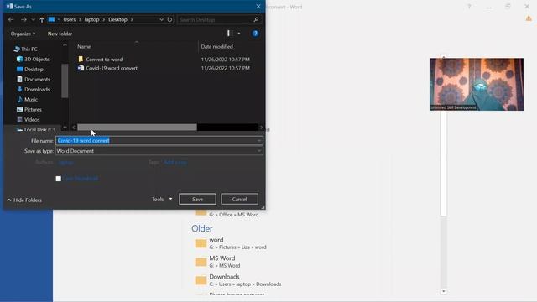Go up one folder level
This screenshot has height=302, width=537.
pyautogui.click(x=41, y=20)
